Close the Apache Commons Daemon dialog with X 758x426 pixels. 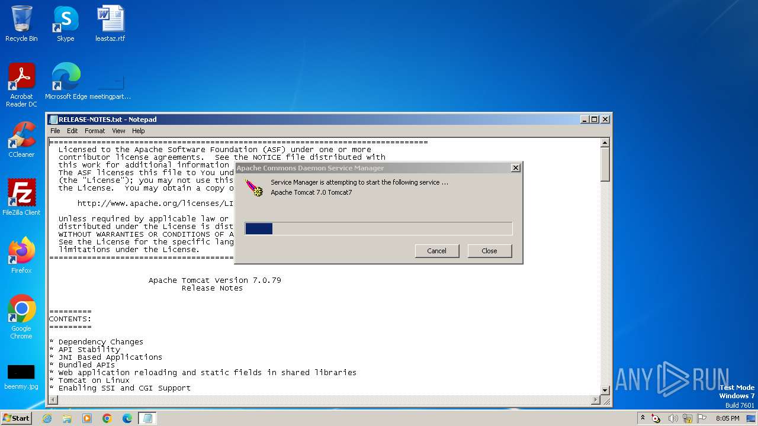[x=515, y=168]
